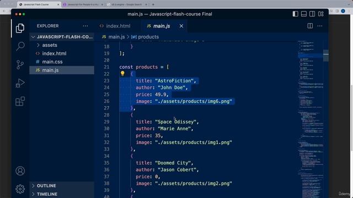
Task: Expand the TIMELINE section
Action: point(62,194)
